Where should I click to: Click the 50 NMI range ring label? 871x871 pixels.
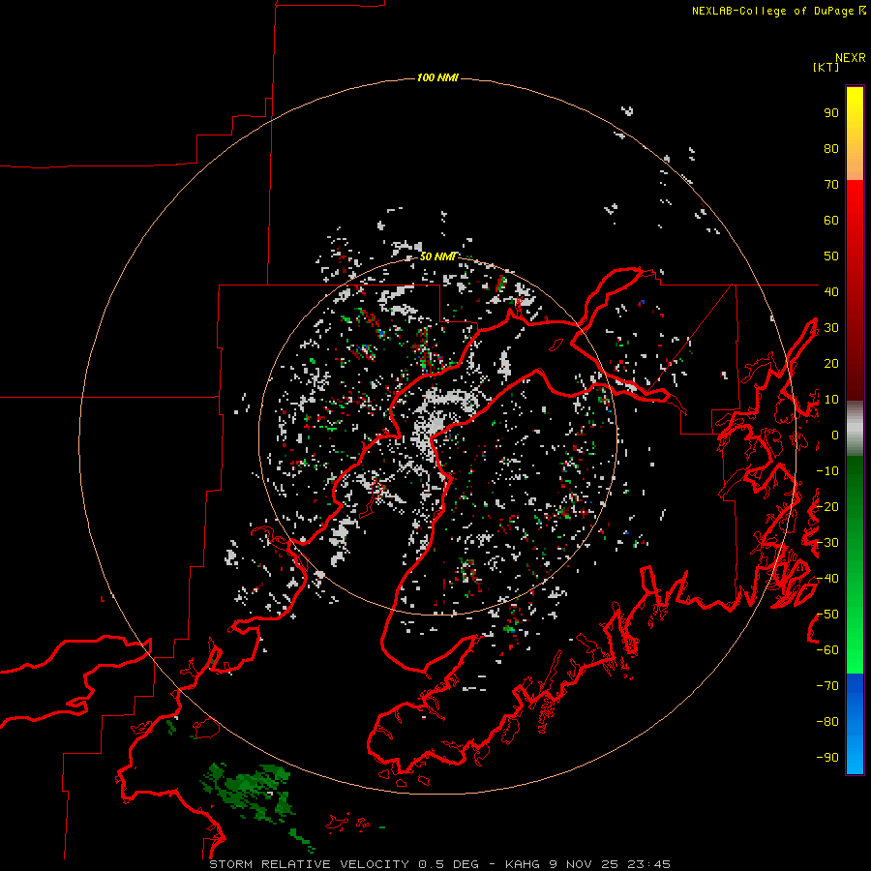(x=437, y=256)
